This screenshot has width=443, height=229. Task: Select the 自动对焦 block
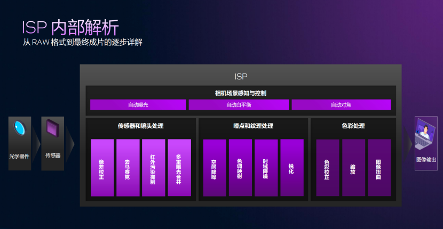[x=341, y=105]
